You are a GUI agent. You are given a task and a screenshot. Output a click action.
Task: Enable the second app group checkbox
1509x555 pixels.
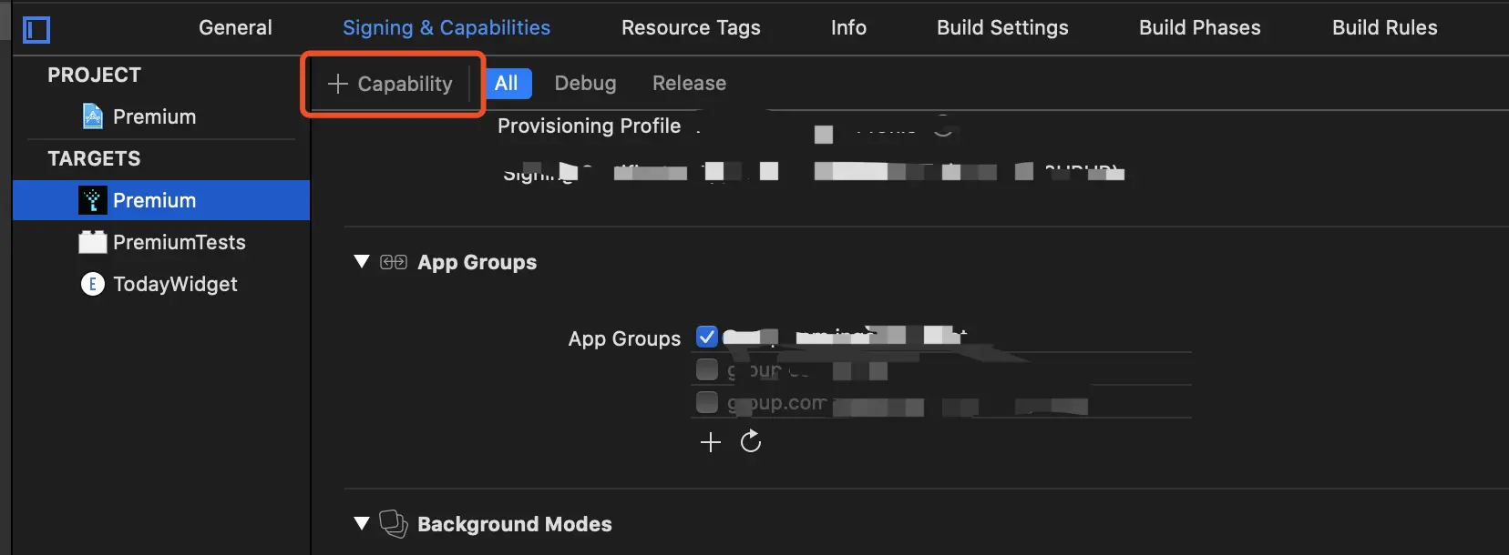[x=706, y=369]
